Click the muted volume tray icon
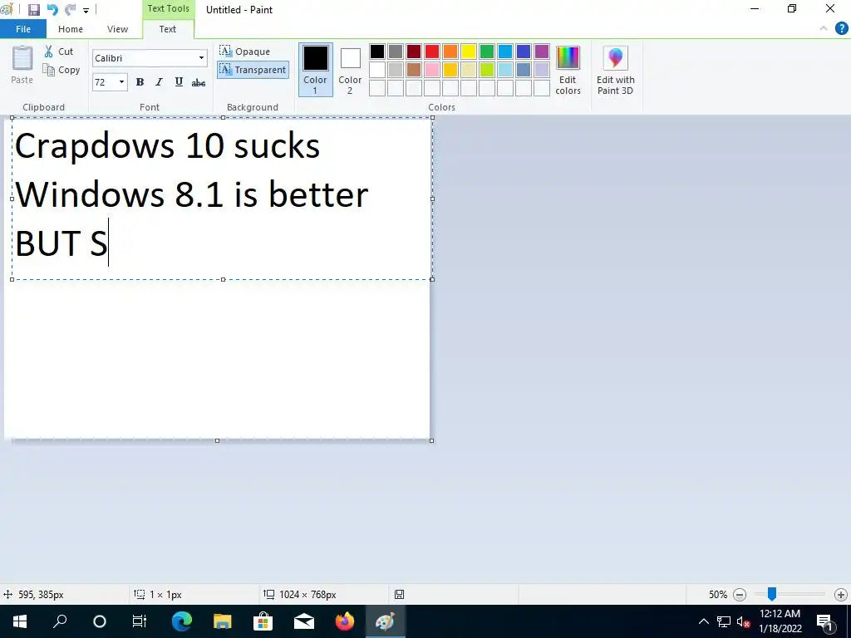The image size is (851, 638). tap(743, 621)
